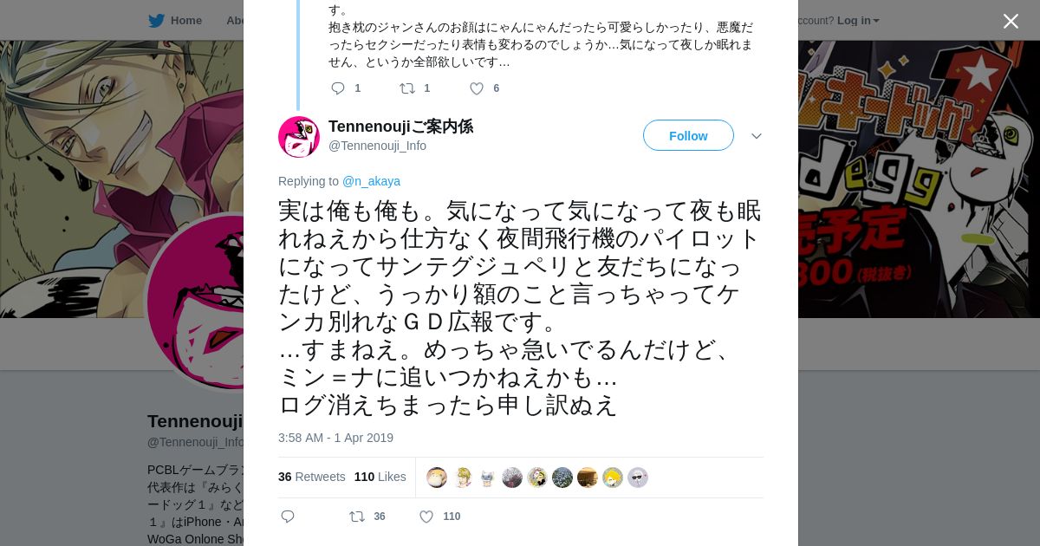This screenshot has width=1040, height=546.
Task: Retweet the parent tweet with 1 retweet
Action: click(407, 88)
